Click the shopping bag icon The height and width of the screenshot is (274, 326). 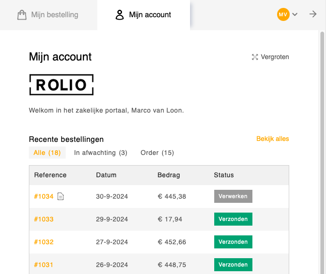22,15
